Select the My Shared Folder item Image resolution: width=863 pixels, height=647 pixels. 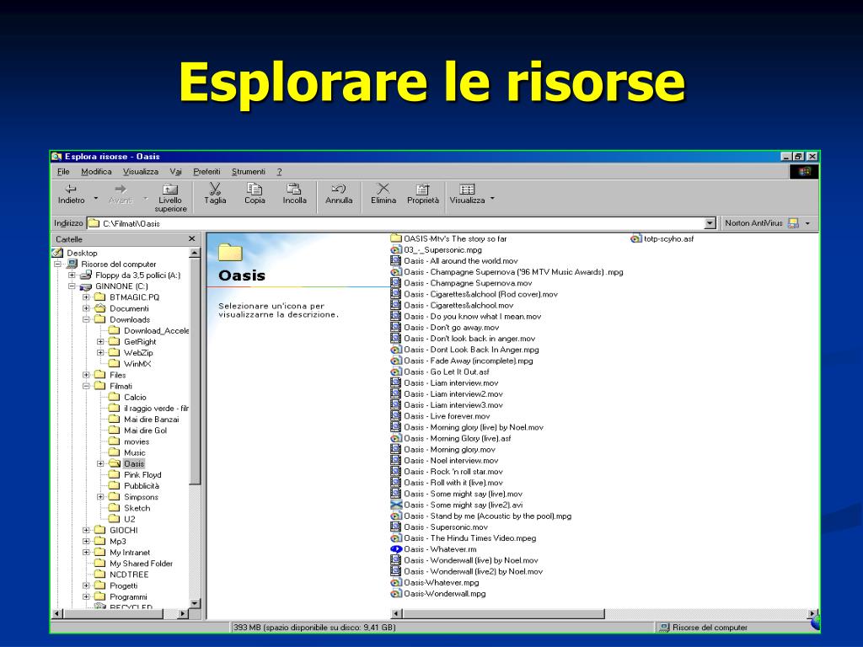[141, 564]
